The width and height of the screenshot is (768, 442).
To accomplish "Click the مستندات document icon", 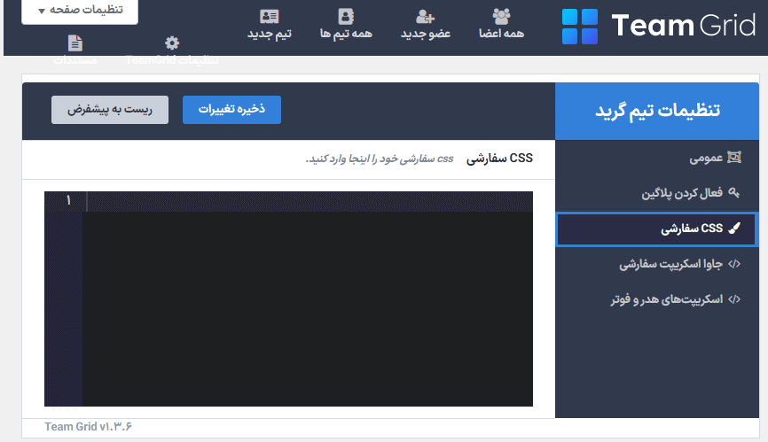I will 75,43.
